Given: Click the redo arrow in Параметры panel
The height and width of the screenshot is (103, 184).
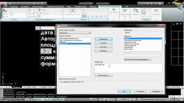Looking at the screenshot, I should pyautogui.click(x=148, y=16).
